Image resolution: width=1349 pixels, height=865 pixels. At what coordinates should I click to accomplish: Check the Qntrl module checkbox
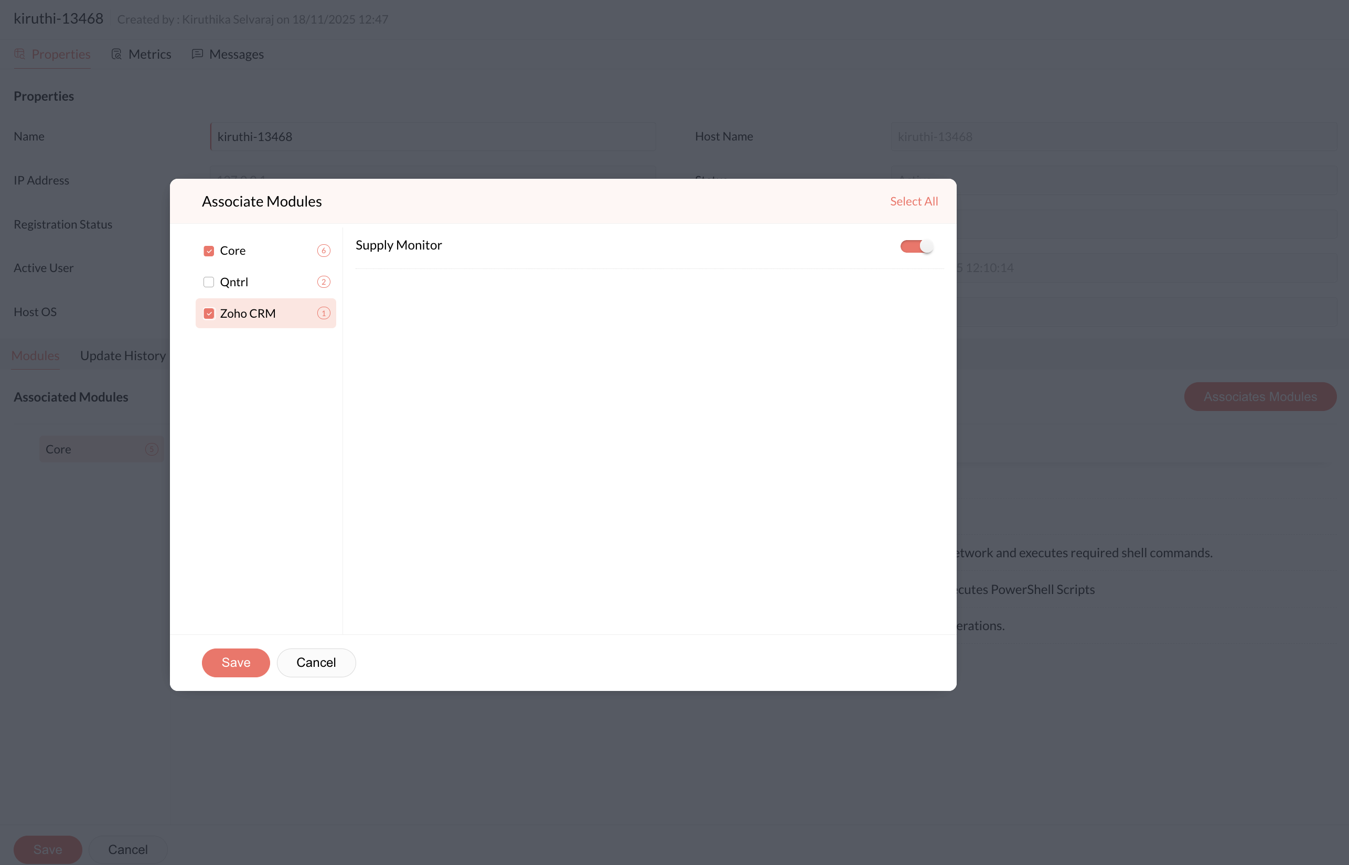[x=208, y=282]
